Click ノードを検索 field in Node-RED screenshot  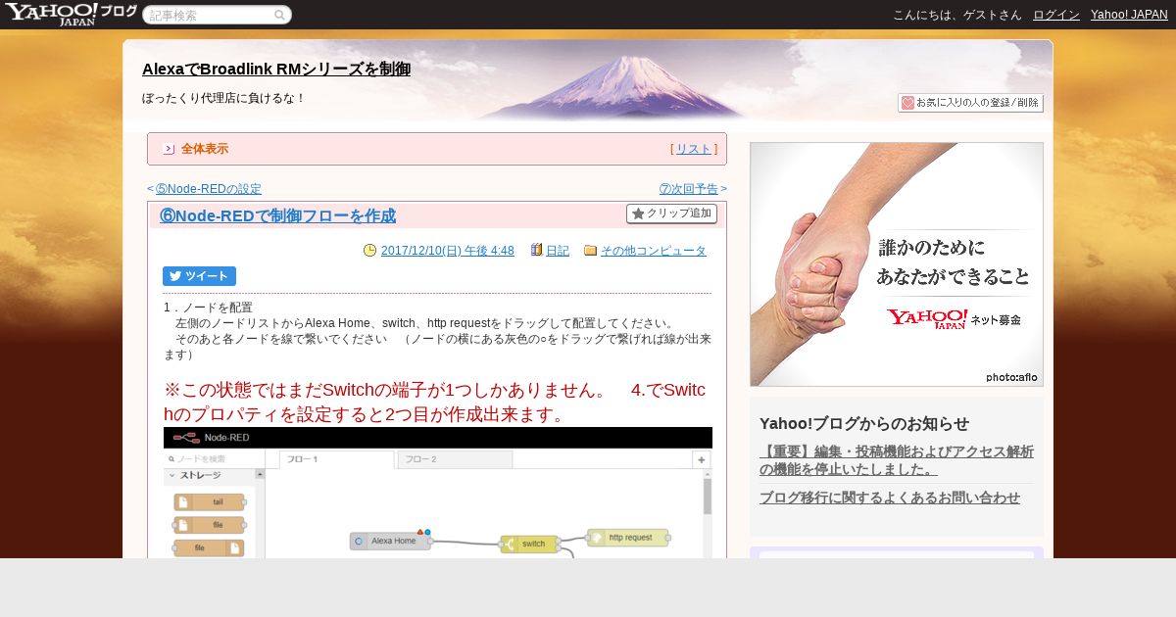pos(214,458)
